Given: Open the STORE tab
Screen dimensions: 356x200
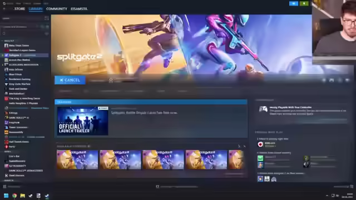Looking at the screenshot, I should (19, 9).
